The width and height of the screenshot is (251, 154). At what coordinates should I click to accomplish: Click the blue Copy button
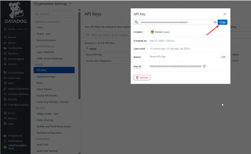pyautogui.click(x=222, y=22)
